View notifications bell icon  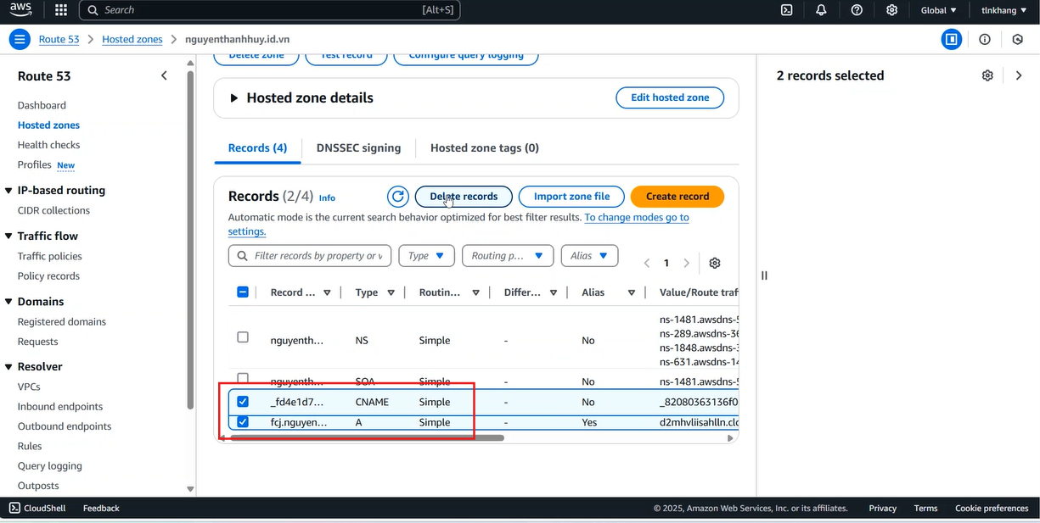(x=821, y=10)
